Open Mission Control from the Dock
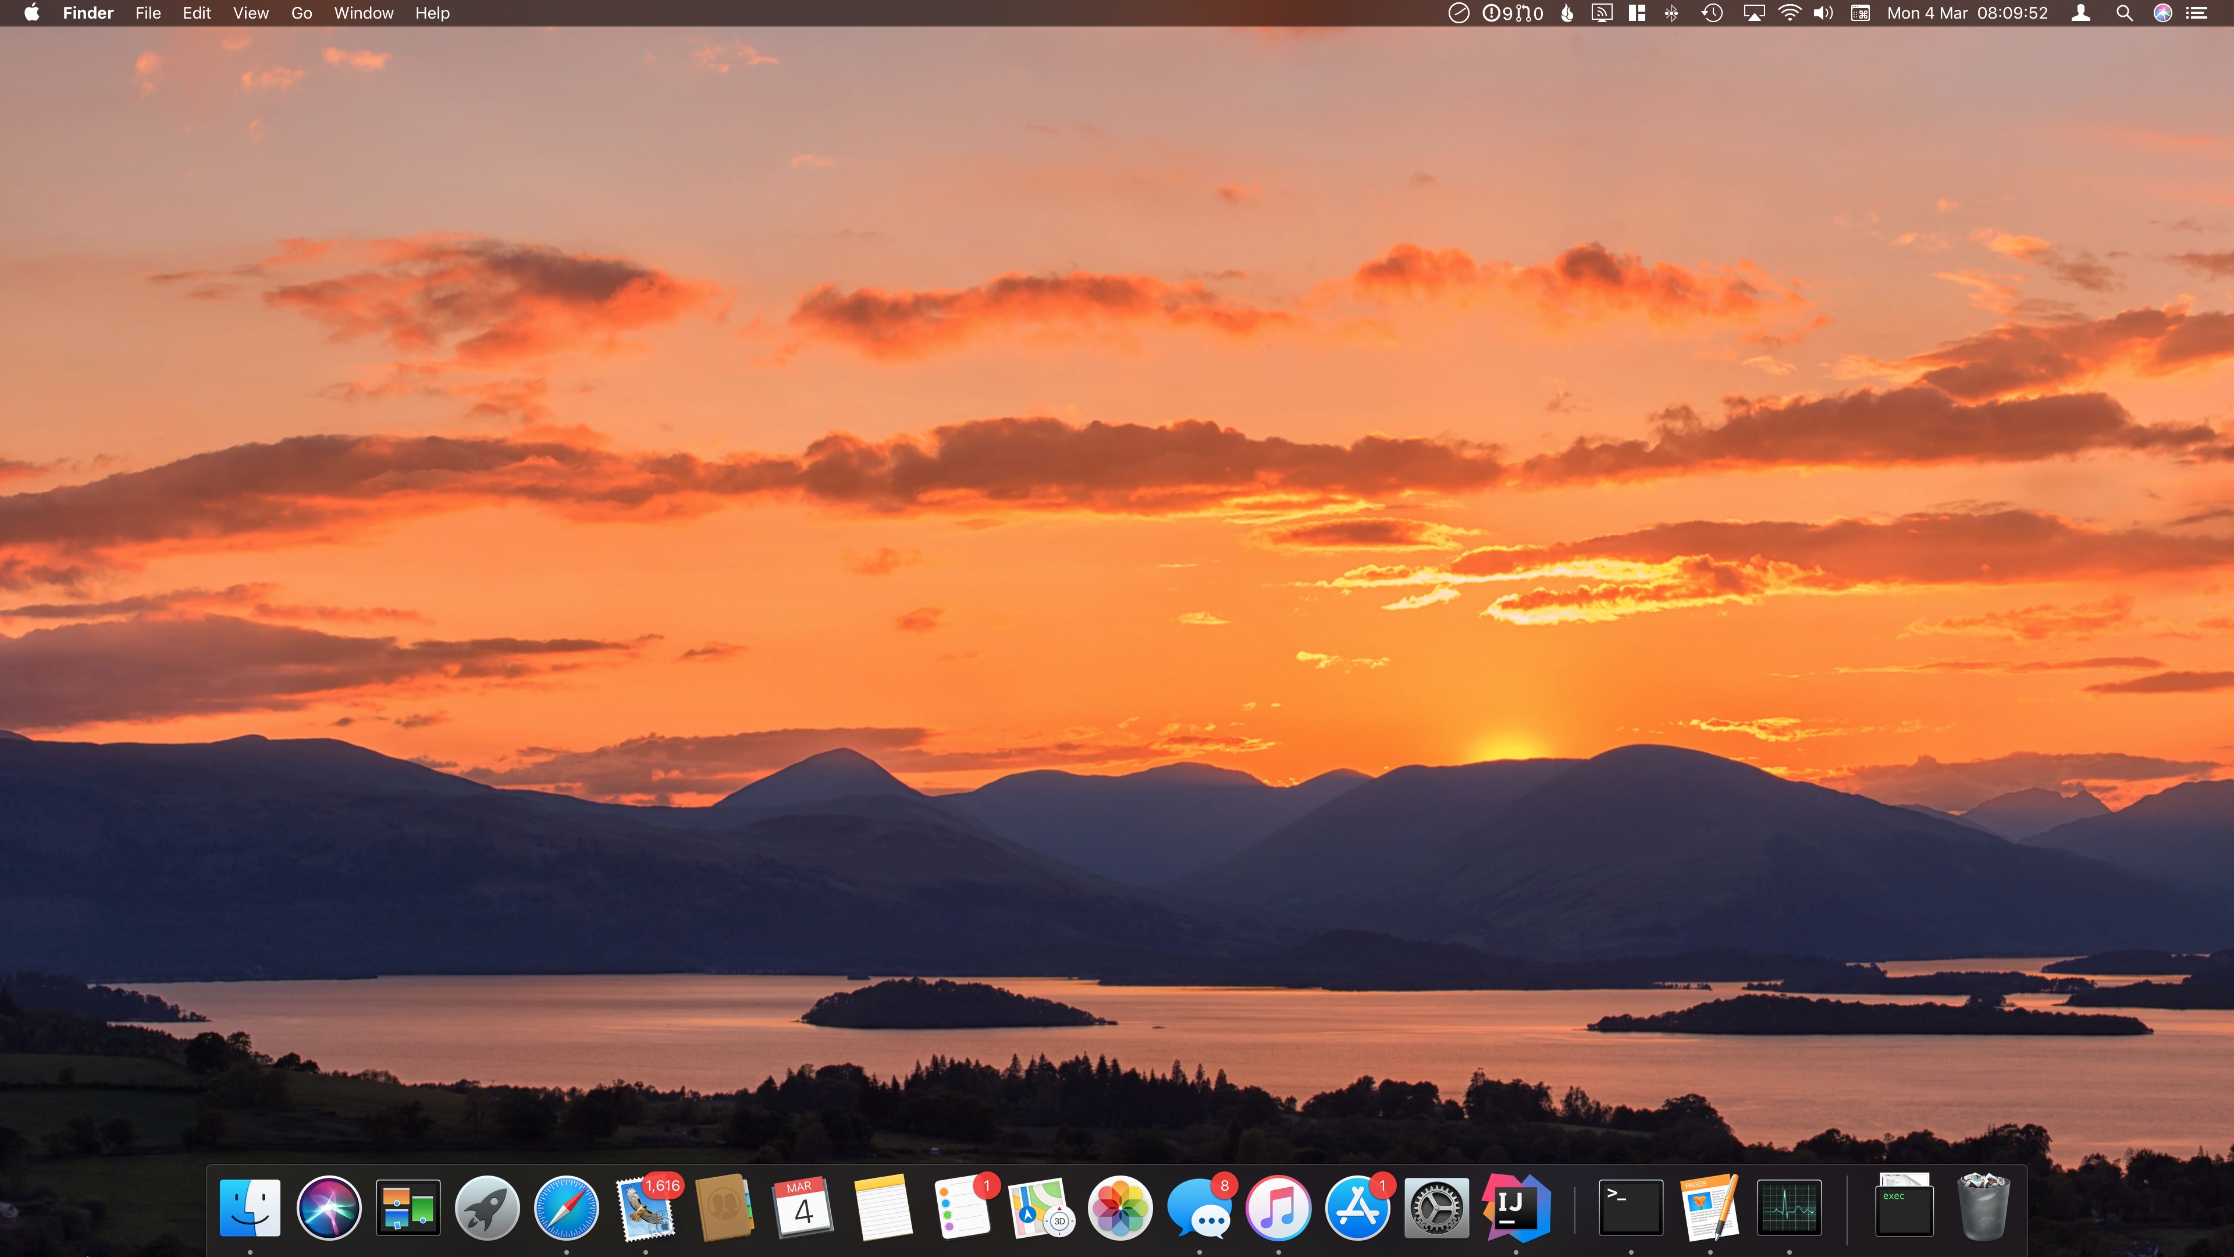The width and height of the screenshot is (2234, 1257). [x=408, y=1208]
